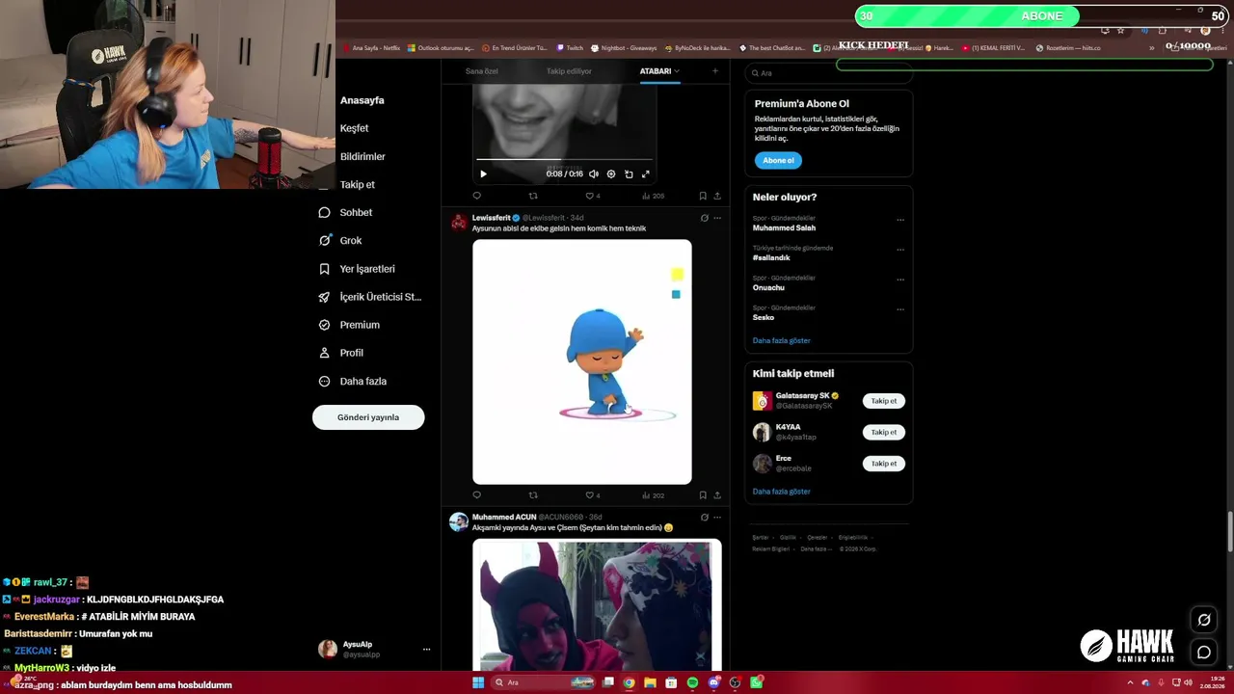Open more options for Sesko trend
This screenshot has width=1234, height=694.
[x=900, y=309]
